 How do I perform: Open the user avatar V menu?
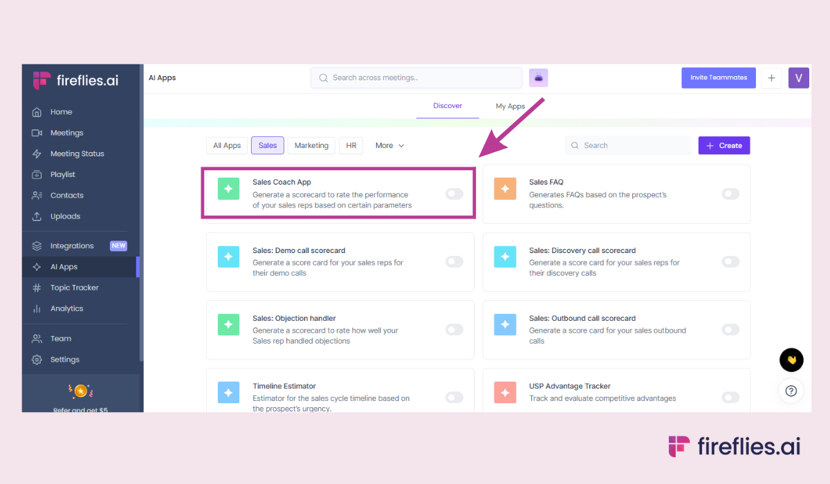pos(798,78)
